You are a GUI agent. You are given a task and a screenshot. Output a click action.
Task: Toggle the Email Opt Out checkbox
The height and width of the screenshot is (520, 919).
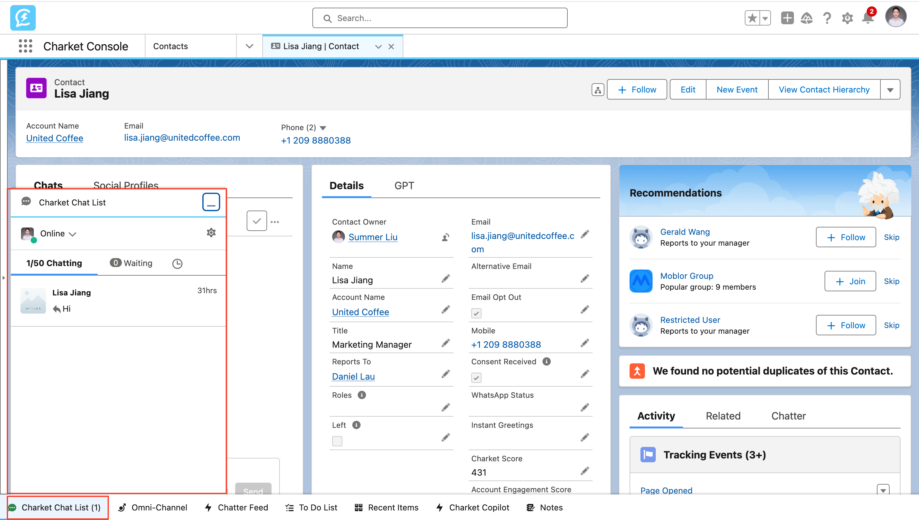(476, 313)
